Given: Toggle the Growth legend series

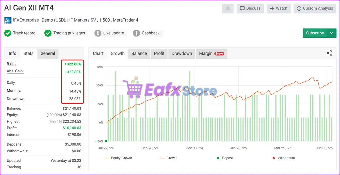Looking at the screenshot, I should pos(169,158).
